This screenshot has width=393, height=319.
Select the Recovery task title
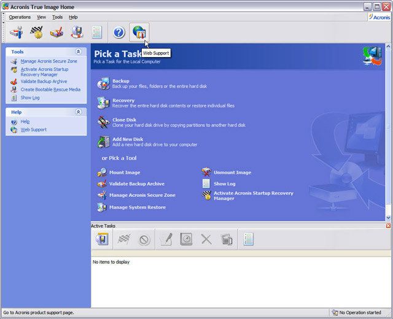(x=123, y=101)
